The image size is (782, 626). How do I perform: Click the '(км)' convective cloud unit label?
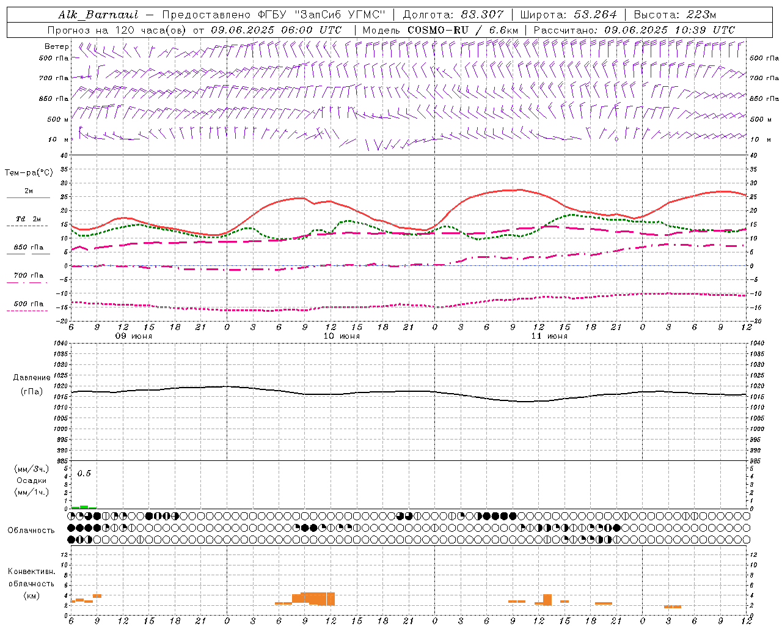coord(32,595)
